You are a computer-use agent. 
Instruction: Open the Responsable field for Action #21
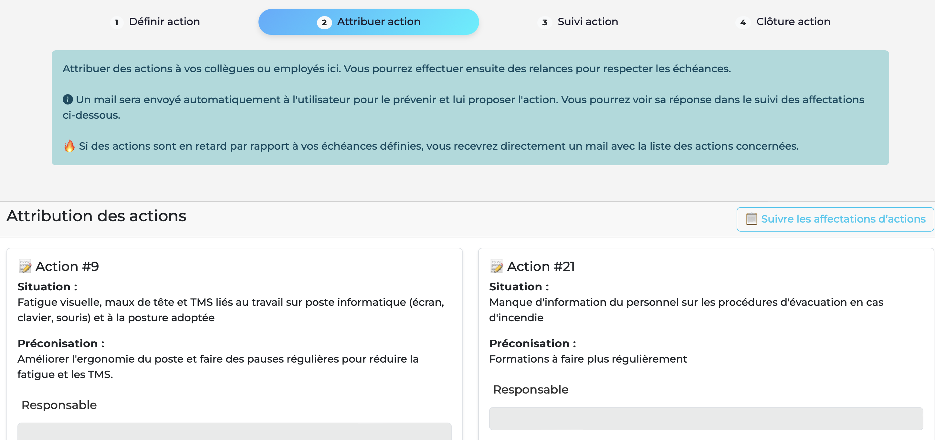(706, 419)
